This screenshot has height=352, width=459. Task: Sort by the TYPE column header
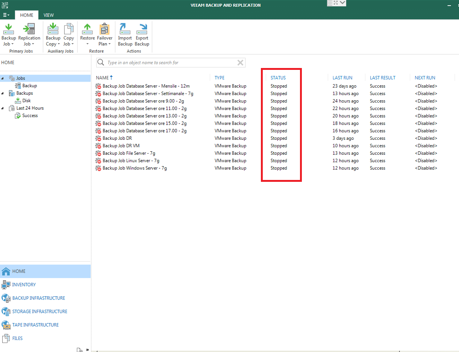220,78
